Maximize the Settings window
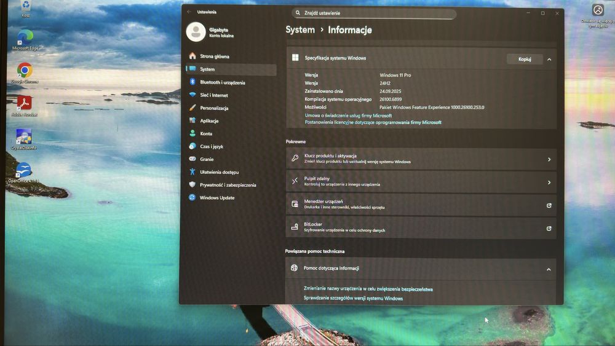The height and width of the screenshot is (346, 615). (543, 14)
